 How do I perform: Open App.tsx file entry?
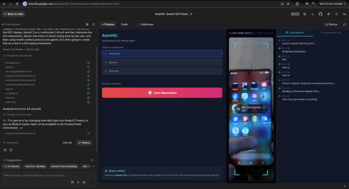click(9, 89)
